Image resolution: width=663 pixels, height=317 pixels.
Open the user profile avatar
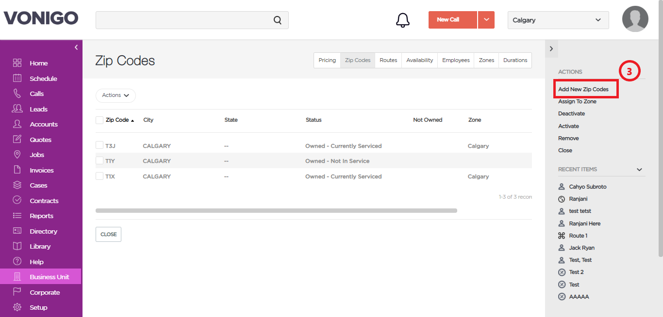pyautogui.click(x=635, y=19)
